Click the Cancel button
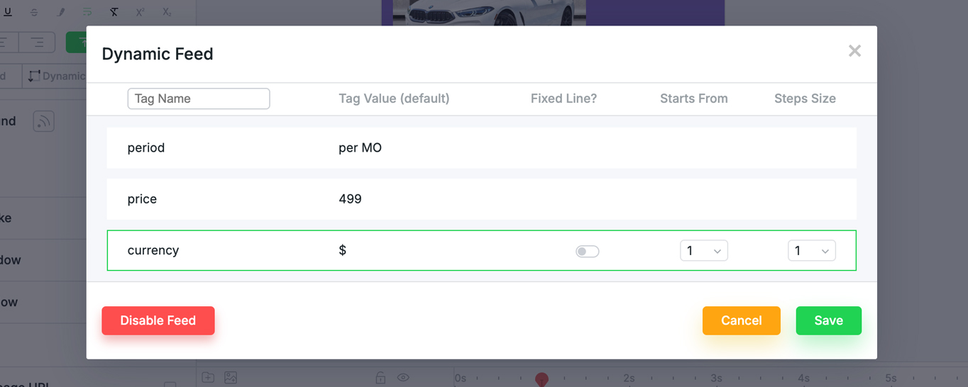The width and height of the screenshot is (968, 387). point(741,320)
